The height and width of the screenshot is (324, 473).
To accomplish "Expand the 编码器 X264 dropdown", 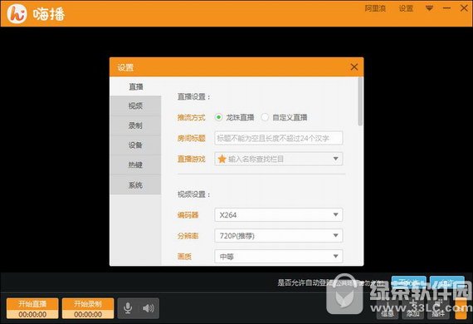I will point(279,214).
